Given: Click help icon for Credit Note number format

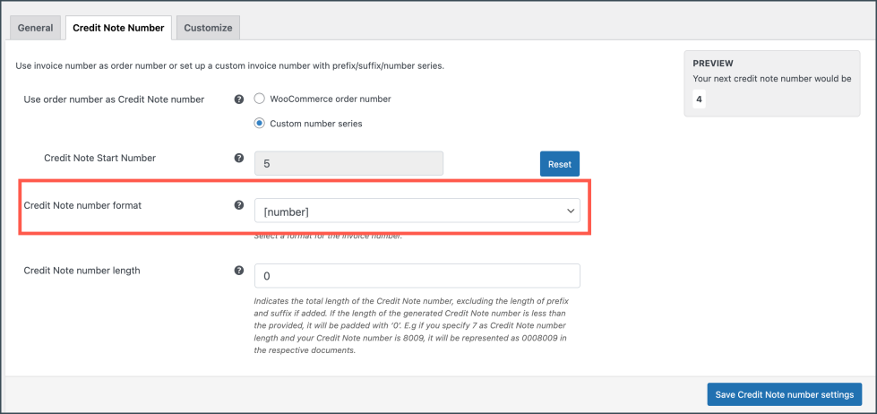Looking at the screenshot, I should coord(239,205).
